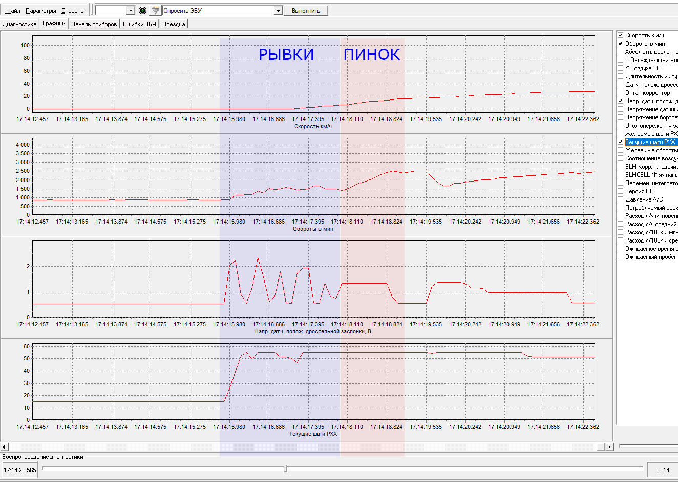Toggle the Октан корректор checkbox
This screenshot has width=678, height=482.
[x=620, y=93]
